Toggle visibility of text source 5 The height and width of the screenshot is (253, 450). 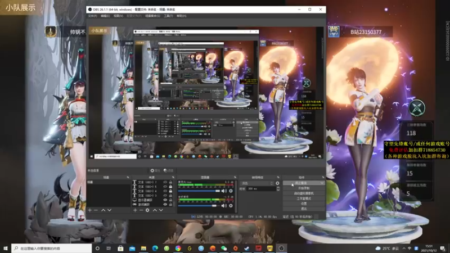(x=165, y=187)
